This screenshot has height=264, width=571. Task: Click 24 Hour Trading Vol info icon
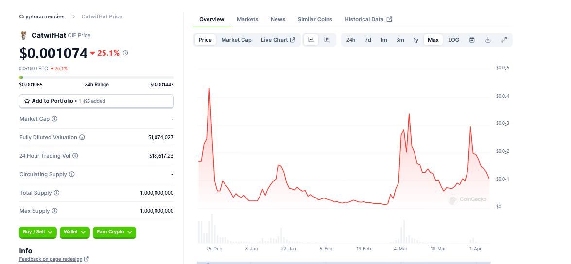tap(75, 156)
